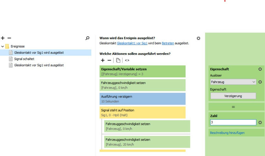Select the Signal schaltet event
This screenshot has width=265, height=156.
click(24, 59)
